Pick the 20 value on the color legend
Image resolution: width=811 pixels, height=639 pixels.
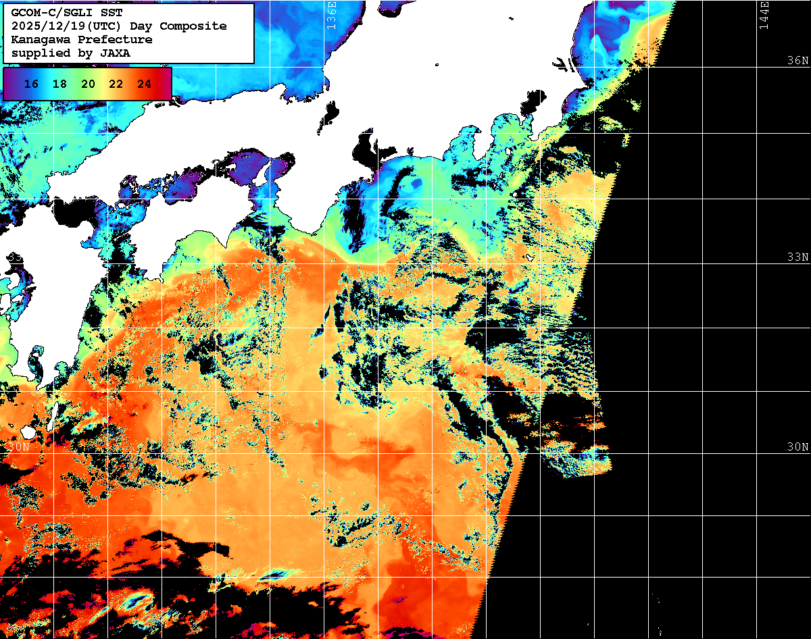[x=87, y=84]
